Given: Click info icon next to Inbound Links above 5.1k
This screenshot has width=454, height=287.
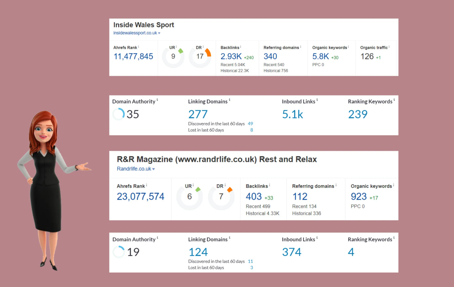Looking at the screenshot, I should (317, 100).
